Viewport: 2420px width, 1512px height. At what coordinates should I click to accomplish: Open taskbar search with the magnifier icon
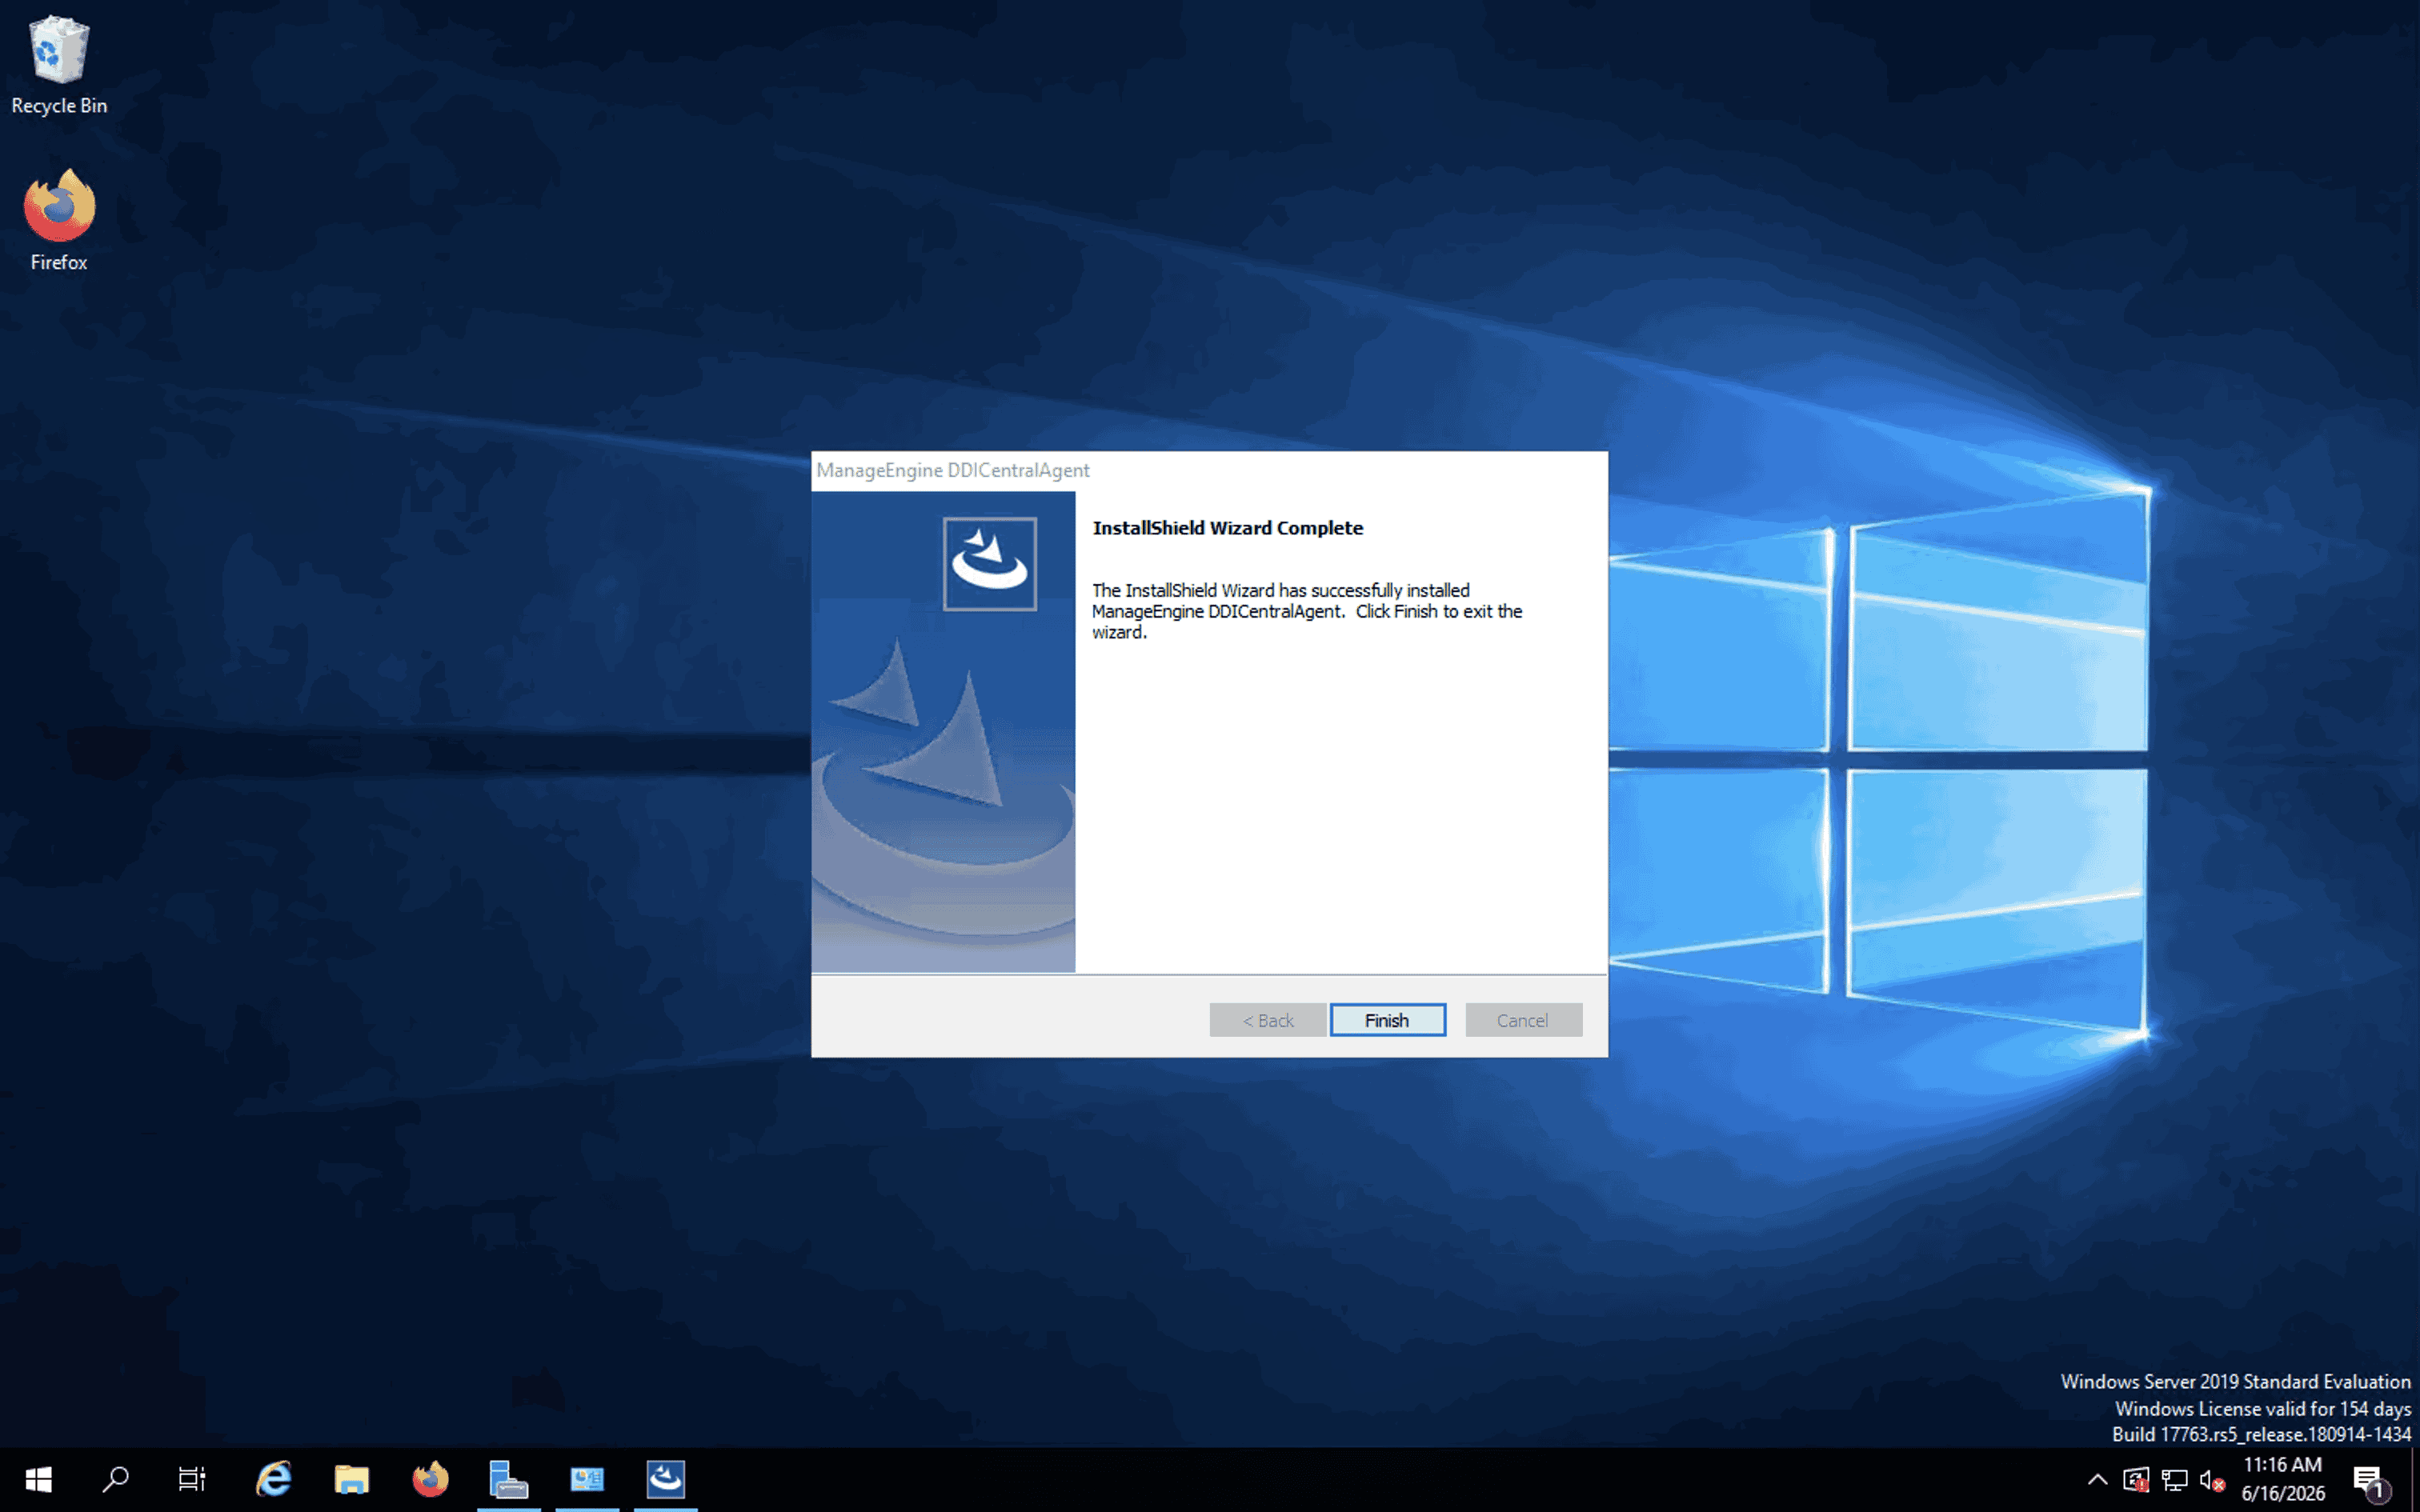coord(115,1479)
